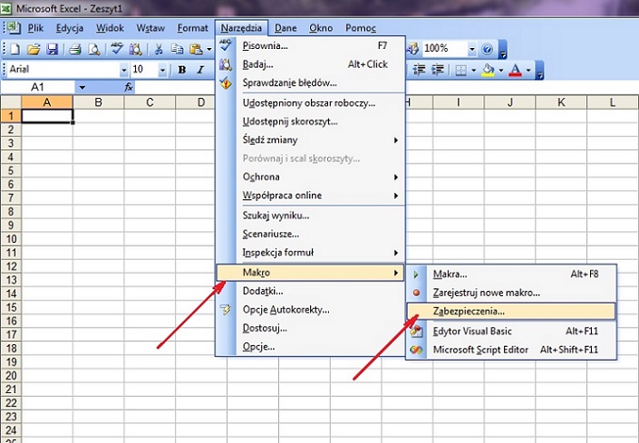Select Zabezpieczenia... in the Makro submenu
This screenshot has width=639, height=443.
(510, 312)
